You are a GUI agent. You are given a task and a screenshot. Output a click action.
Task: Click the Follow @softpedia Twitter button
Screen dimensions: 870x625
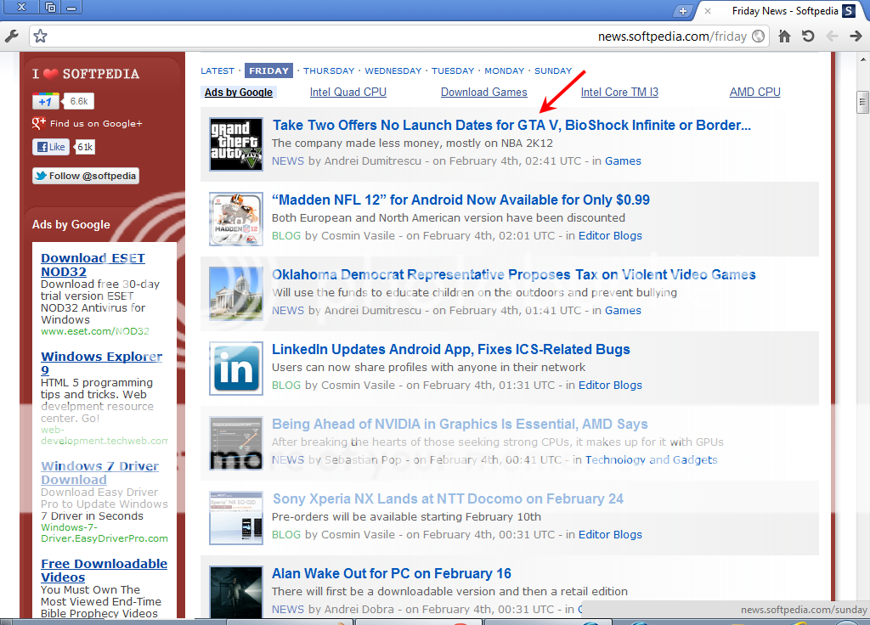click(86, 176)
